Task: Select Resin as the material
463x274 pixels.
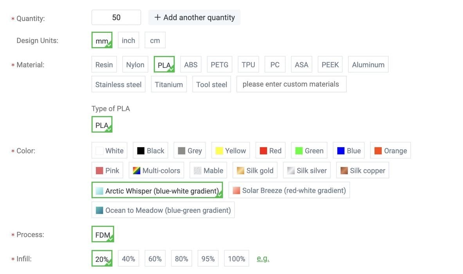Action: 104,65
